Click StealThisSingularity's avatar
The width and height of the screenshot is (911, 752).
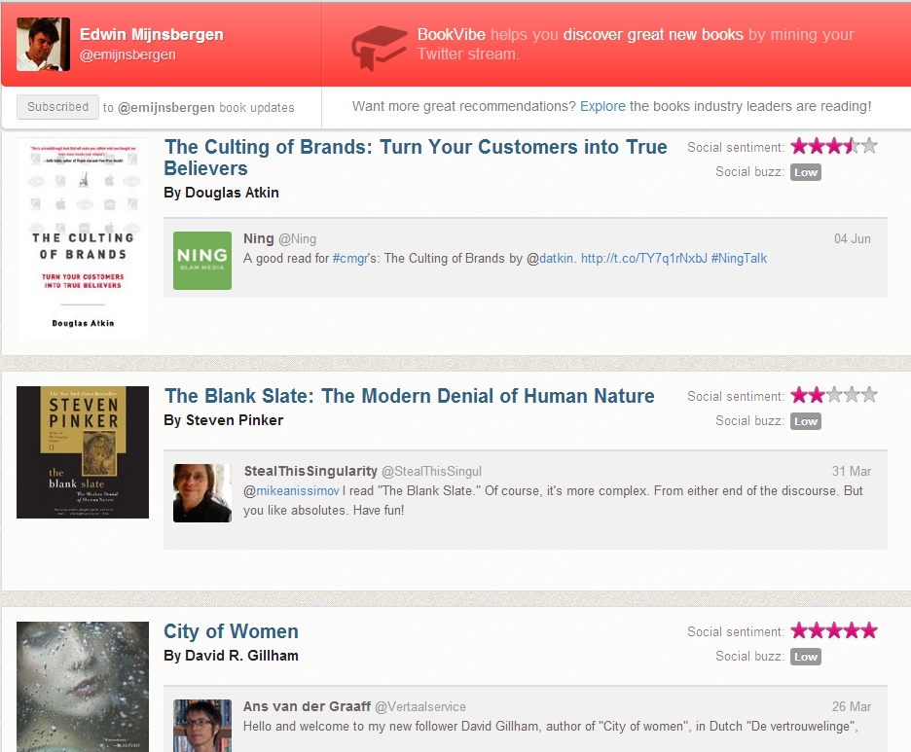202,493
